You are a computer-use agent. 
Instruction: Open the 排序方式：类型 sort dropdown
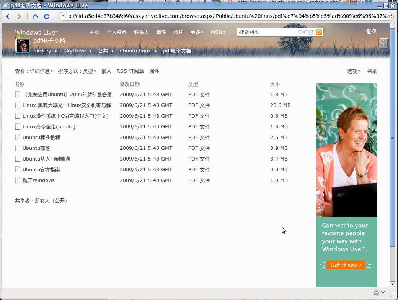(77, 71)
